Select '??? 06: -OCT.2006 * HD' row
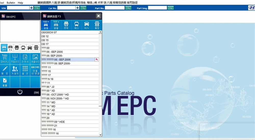The width and height of the screenshot is (255, 140). (x=70, y=95)
